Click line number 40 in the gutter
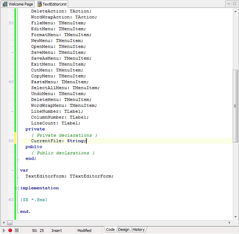The height and width of the screenshot is (234, 239). 11,82
